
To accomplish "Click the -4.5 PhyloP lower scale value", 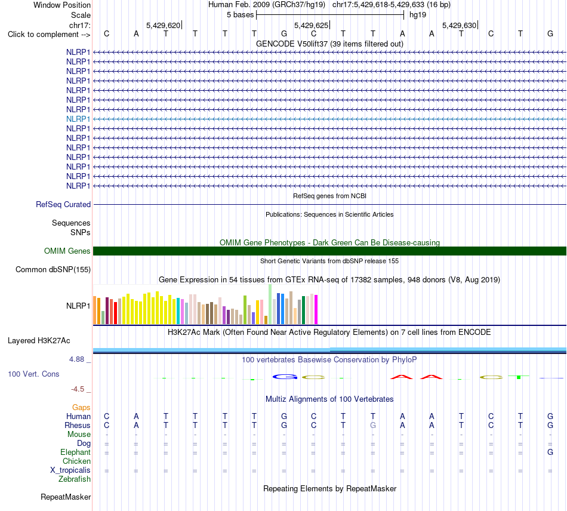I will 78,389.
